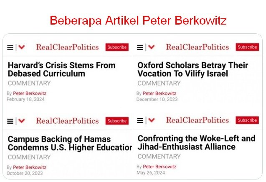Open Peter Berkowitz author link dated October 20, 2023
Screen dimensions: 266x182
[30, 167]
